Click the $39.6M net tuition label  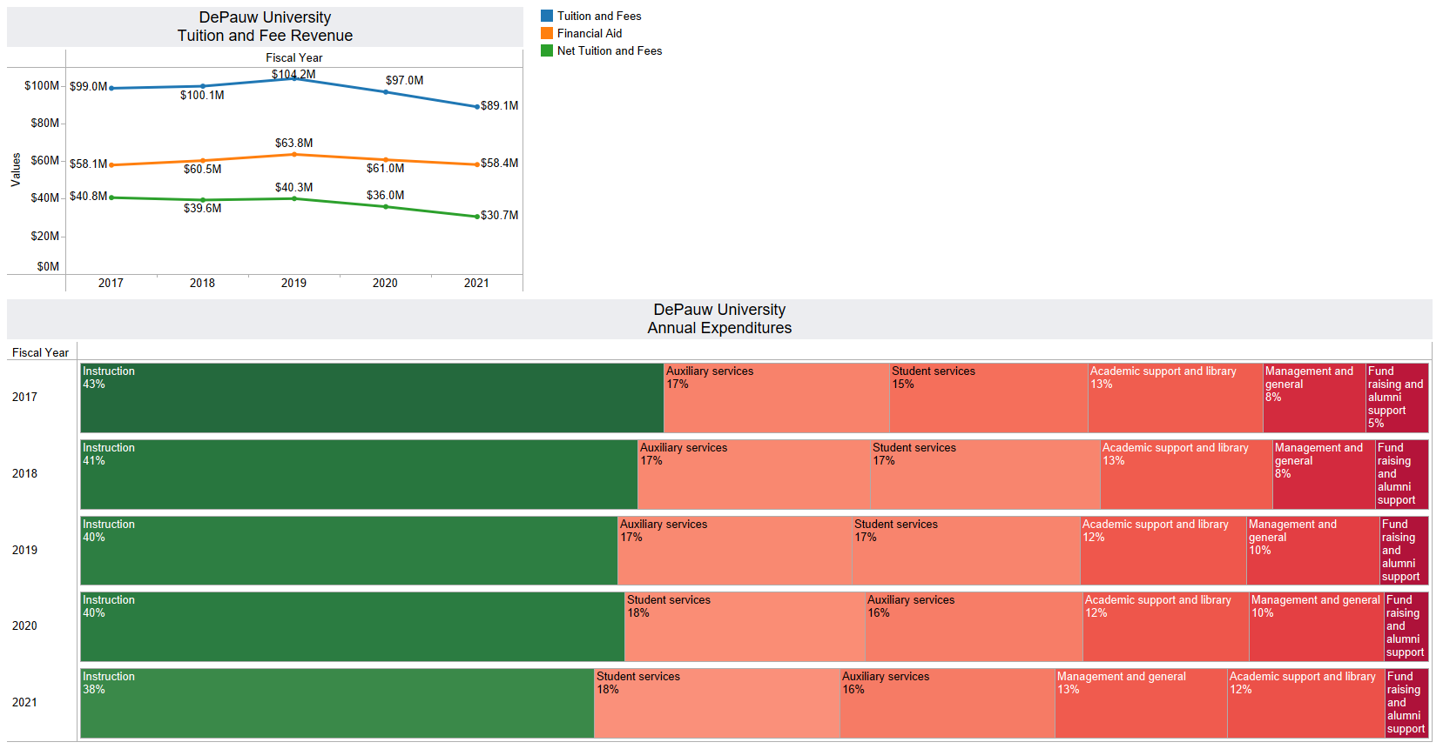[202, 208]
